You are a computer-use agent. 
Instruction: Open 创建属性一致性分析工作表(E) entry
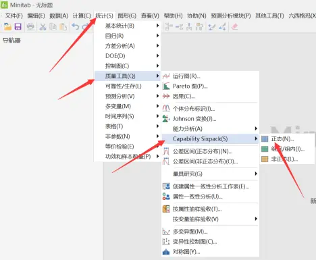coord(210,186)
